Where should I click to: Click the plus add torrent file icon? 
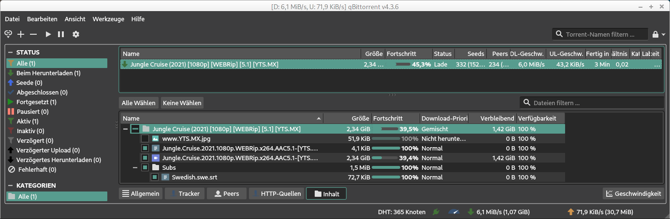(21, 34)
